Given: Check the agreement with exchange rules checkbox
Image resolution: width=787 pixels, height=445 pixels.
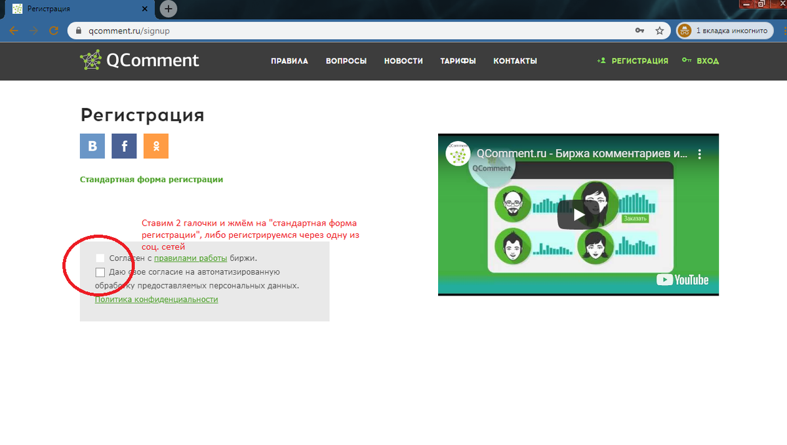Looking at the screenshot, I should pyautogui.click(x=100, y=258).
